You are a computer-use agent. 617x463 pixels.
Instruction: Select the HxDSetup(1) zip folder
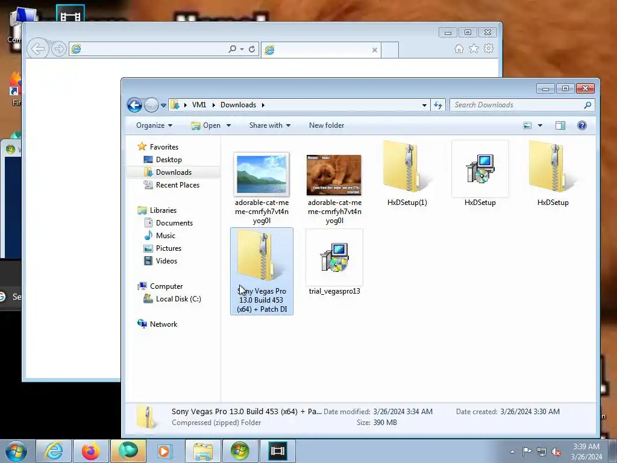point(407,174)
